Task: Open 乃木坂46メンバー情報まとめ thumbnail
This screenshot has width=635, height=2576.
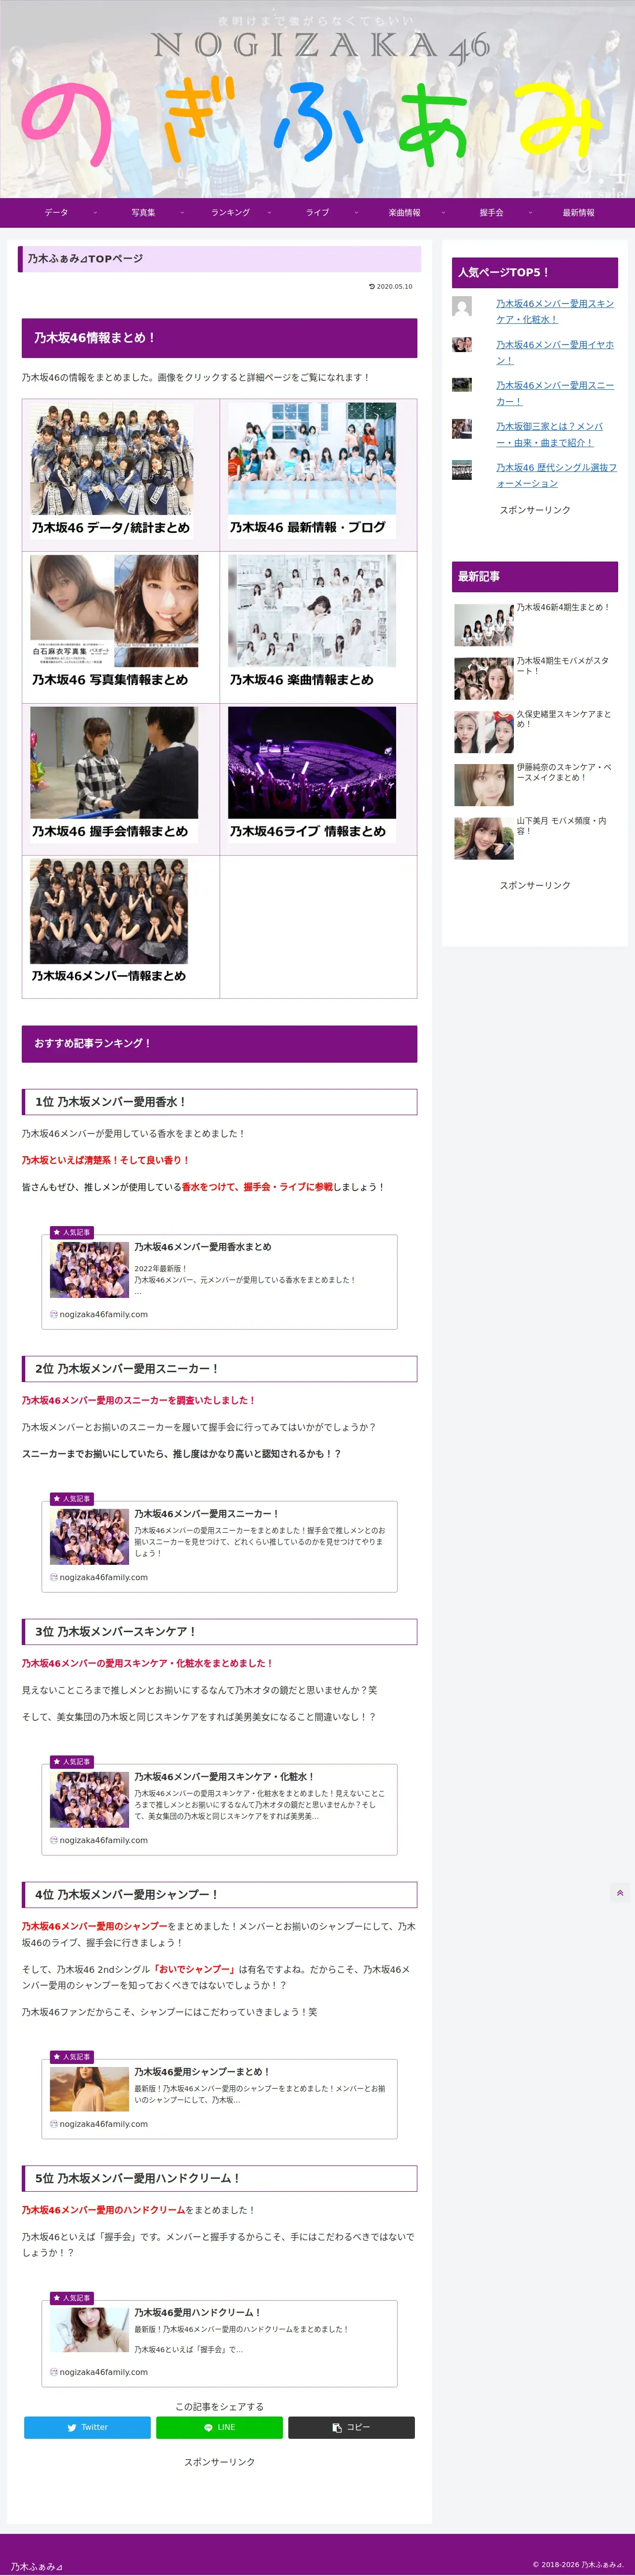Action: click(x=109, y=924)
